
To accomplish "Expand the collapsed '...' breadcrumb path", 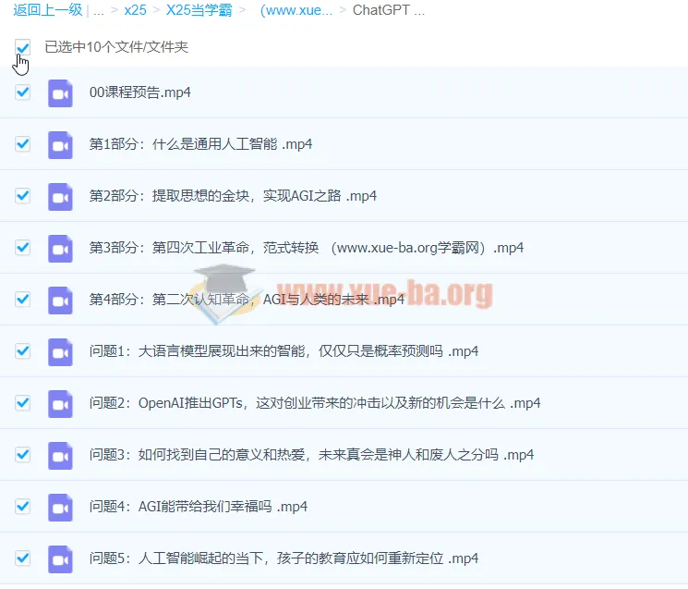I will [98, 11].
